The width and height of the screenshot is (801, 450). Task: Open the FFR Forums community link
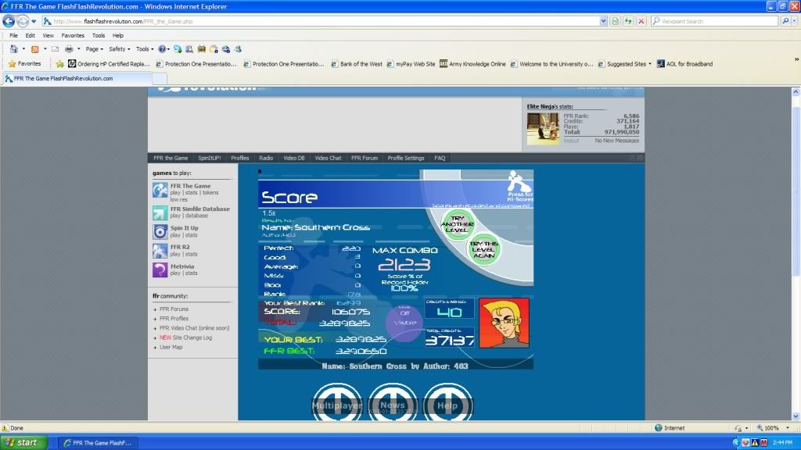pyautogui.click(x=174, y=309)
